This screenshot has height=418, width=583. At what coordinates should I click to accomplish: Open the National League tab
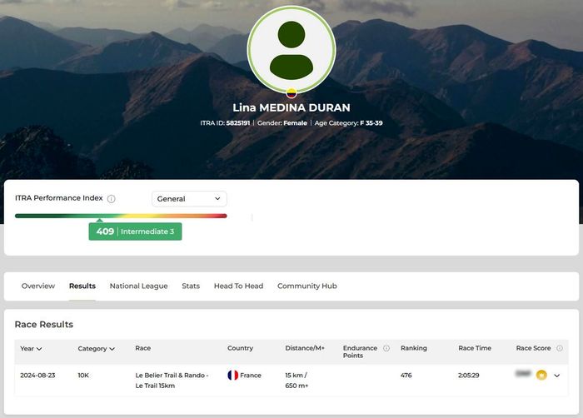click(138, 286)
